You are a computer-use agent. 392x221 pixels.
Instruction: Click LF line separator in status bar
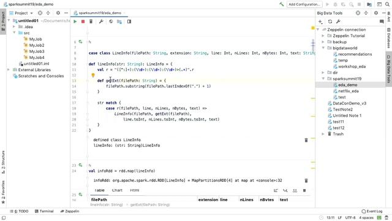pyautogui.click(x=340, y=218)
